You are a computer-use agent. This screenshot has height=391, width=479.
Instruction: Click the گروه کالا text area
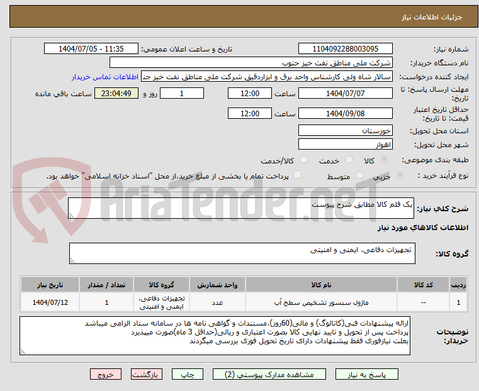[242, 253]
